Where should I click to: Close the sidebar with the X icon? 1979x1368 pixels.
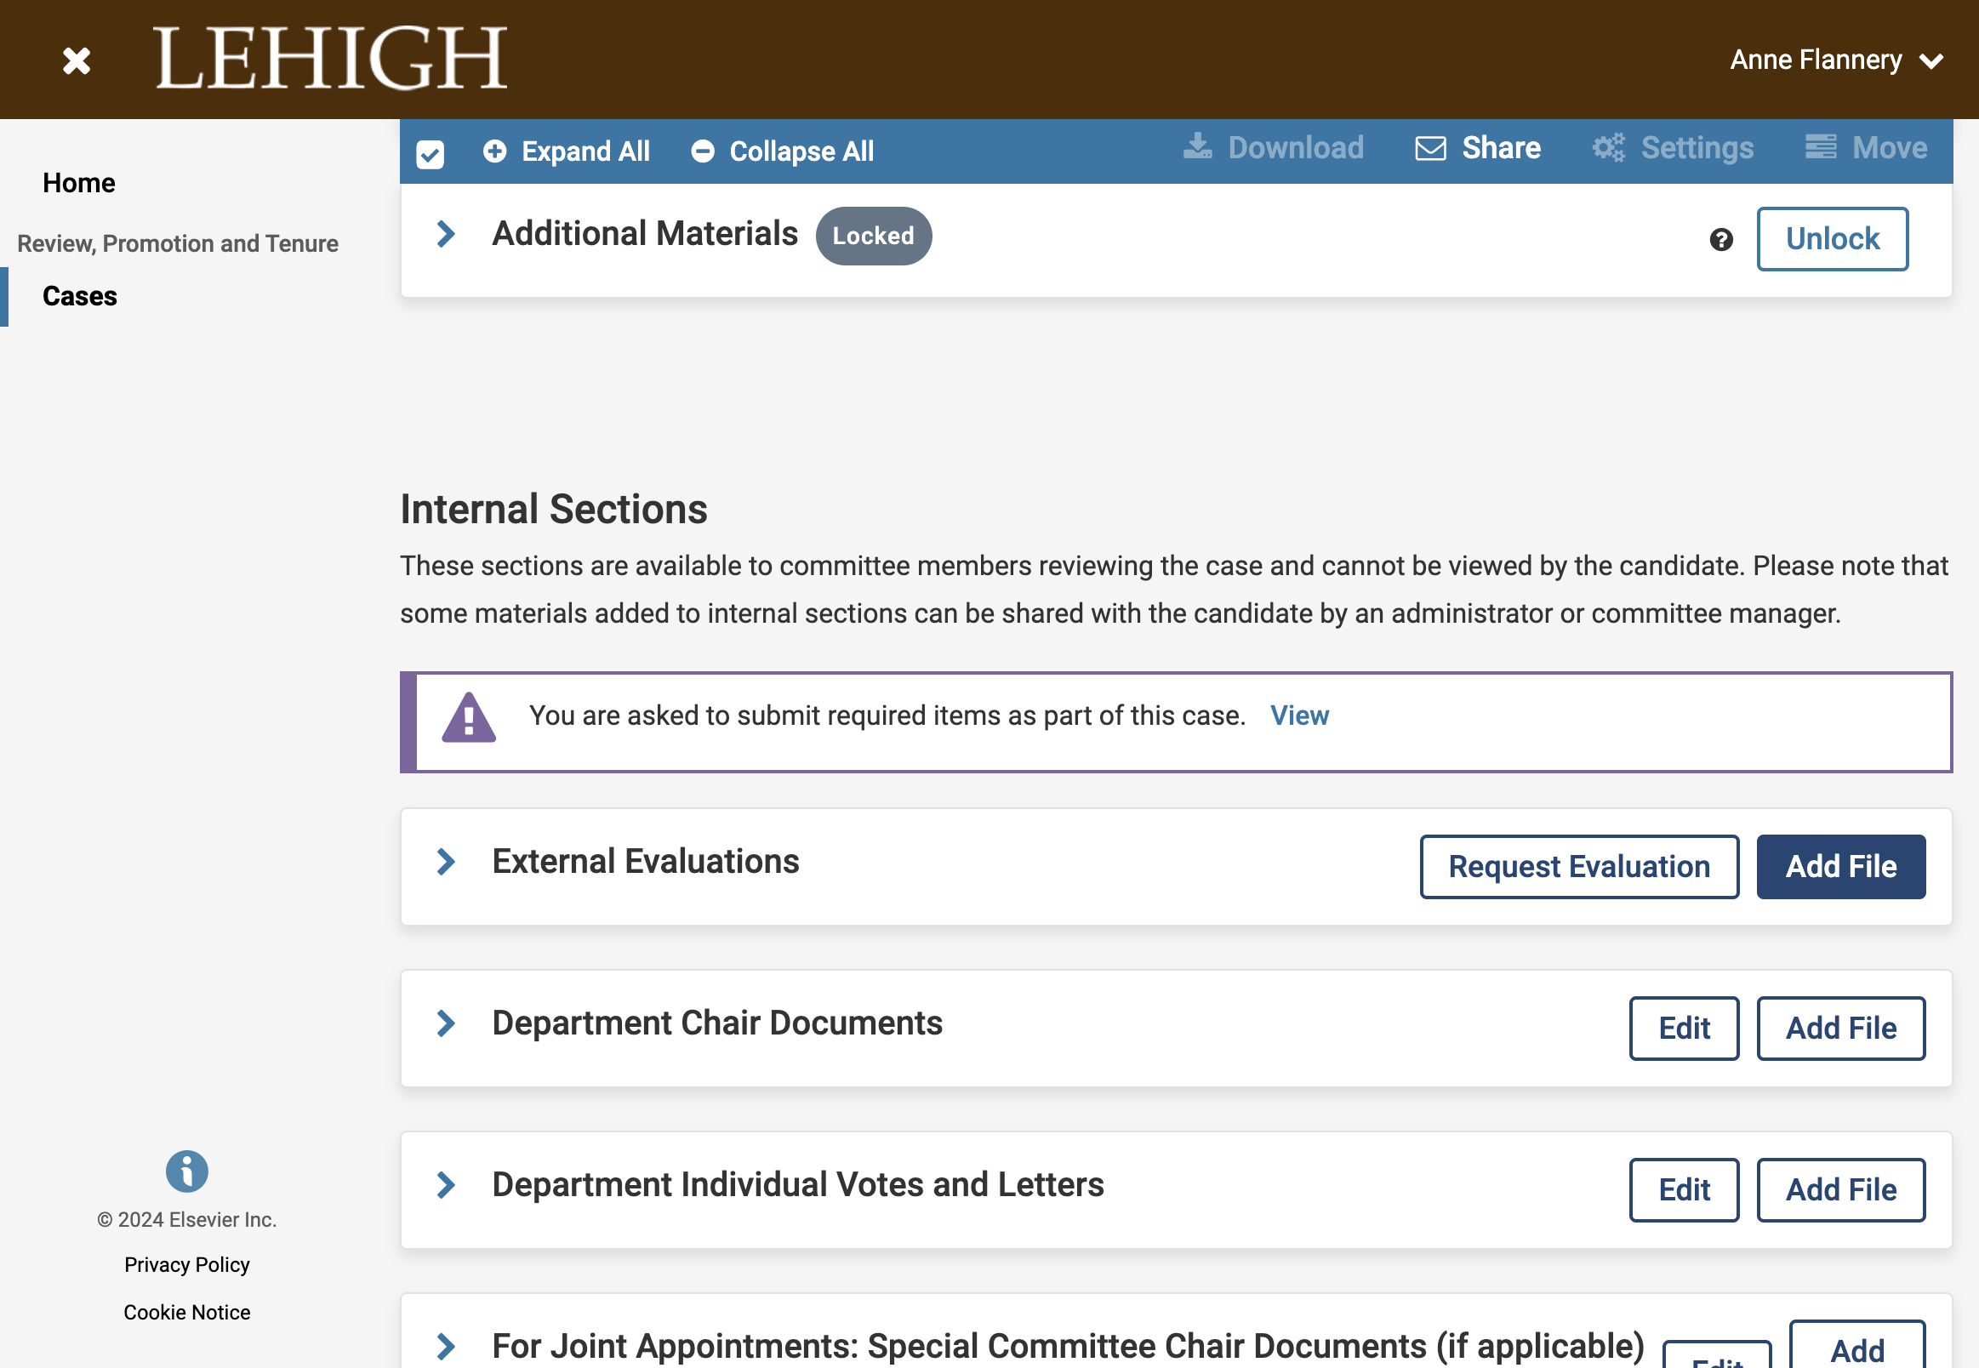coord(77,60)
